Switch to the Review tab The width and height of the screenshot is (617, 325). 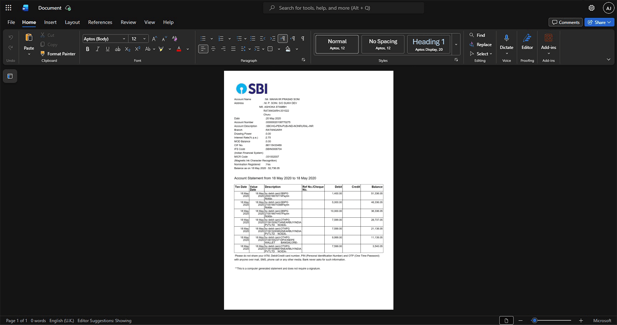(128, 22)
